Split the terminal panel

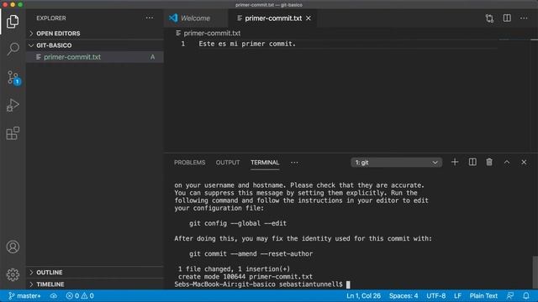472,162
